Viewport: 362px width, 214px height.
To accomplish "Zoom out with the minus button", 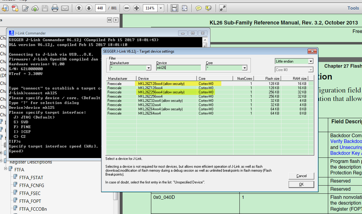I will (126, 8).
